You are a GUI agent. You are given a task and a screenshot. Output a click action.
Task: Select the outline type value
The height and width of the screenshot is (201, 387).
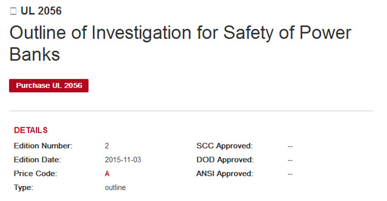[x=115, y=188]
